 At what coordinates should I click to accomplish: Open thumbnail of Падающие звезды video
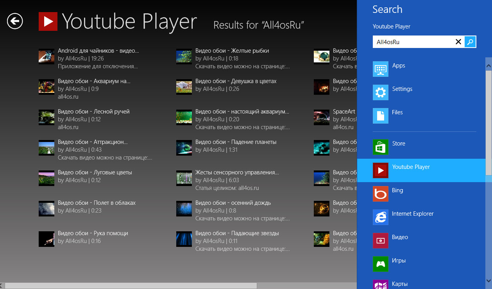click(184, 239)
